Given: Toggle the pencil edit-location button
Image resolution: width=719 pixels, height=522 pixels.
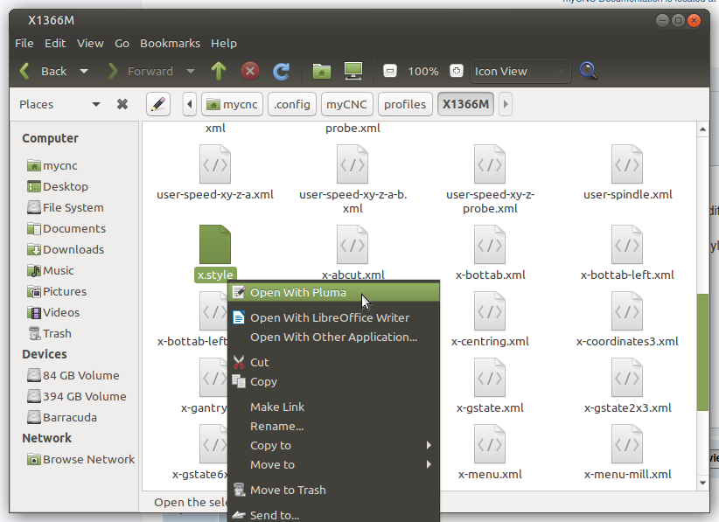Looking at the screenshot, I should point(157,105).
